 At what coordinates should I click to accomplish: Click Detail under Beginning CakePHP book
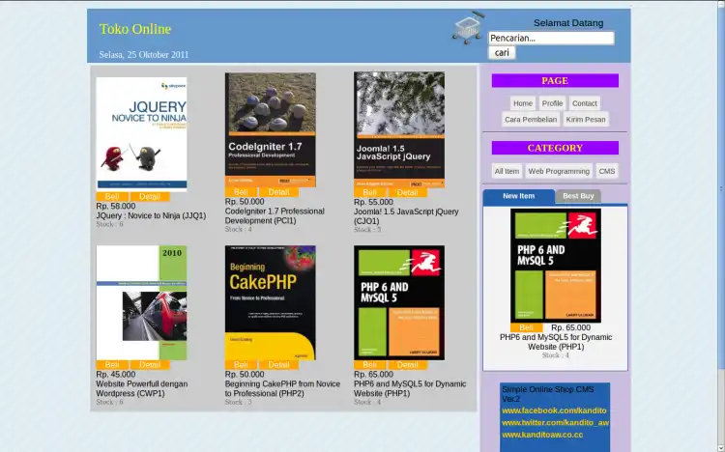(278, 365)
